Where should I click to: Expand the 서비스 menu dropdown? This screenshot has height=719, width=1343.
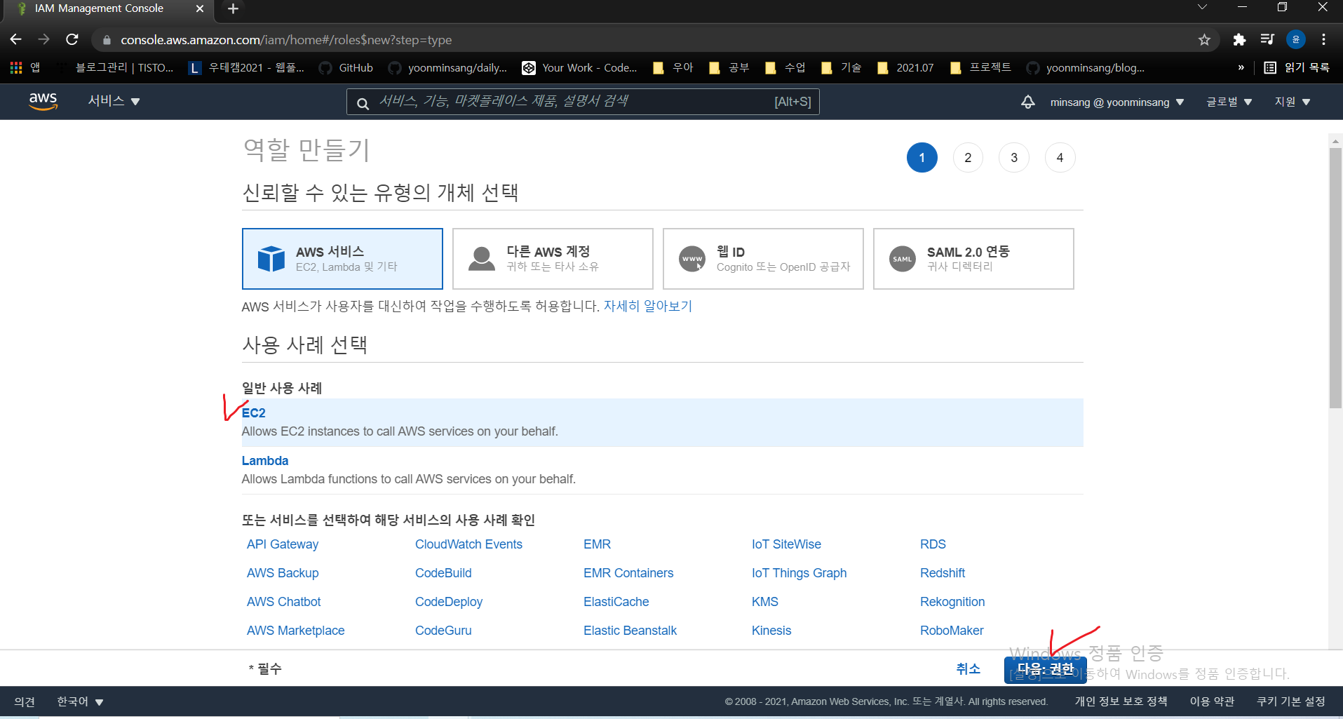114,101
